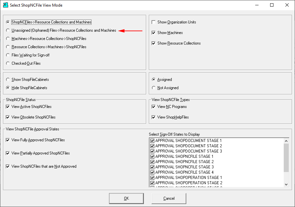This screenshot has width=295, height=207.
Task: Uncheck View Fully Approved ShopNCFiles
Action: pos(8,140)
